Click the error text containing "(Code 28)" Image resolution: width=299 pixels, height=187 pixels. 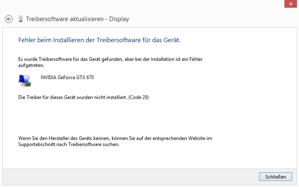[84, 97]
